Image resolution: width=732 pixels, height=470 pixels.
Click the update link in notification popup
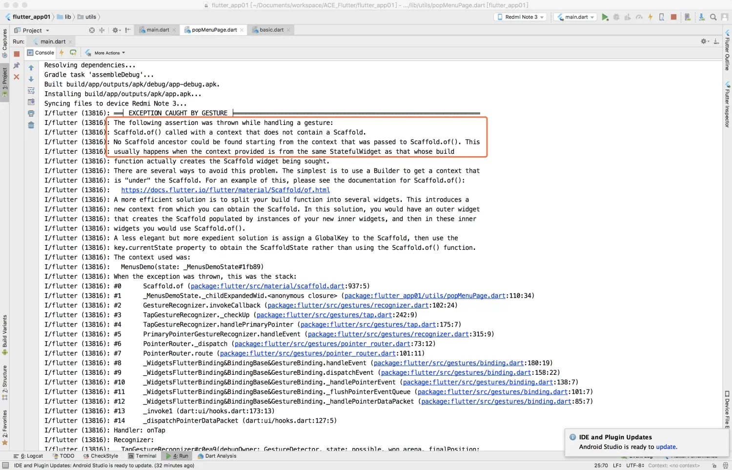click(666, 447)
